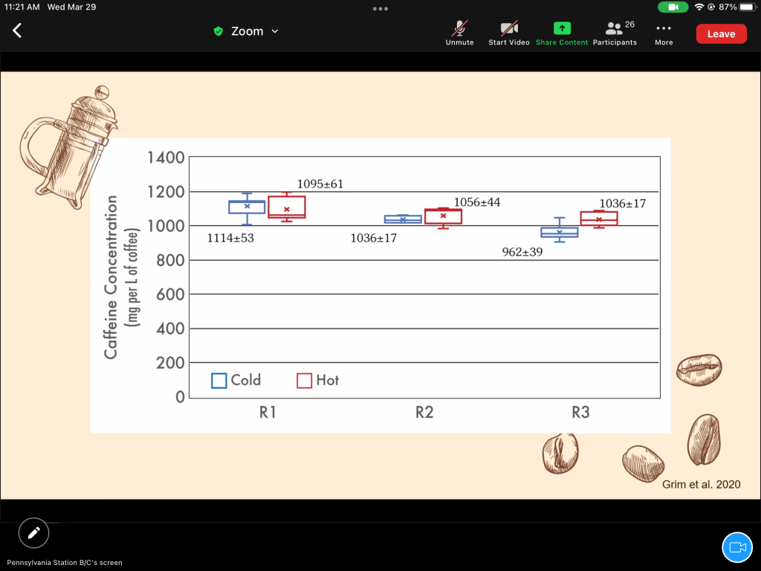Screen dimensions: 761x571
Task: Tap the battery indicator in status bar
Action: [748, 7]
